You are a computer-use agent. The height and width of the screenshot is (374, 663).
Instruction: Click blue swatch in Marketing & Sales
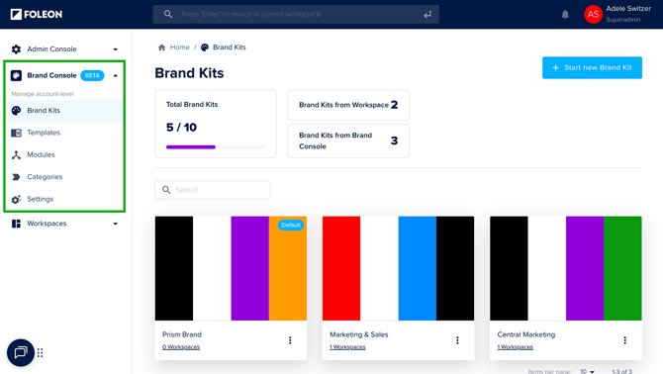[418, 268]
